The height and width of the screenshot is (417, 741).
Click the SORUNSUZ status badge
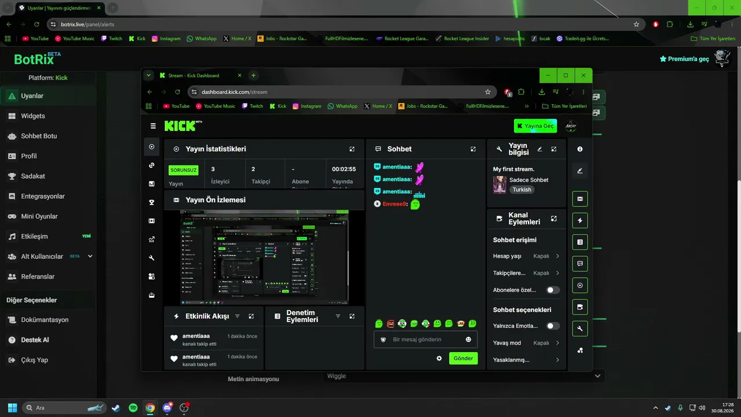pos(184,170)
